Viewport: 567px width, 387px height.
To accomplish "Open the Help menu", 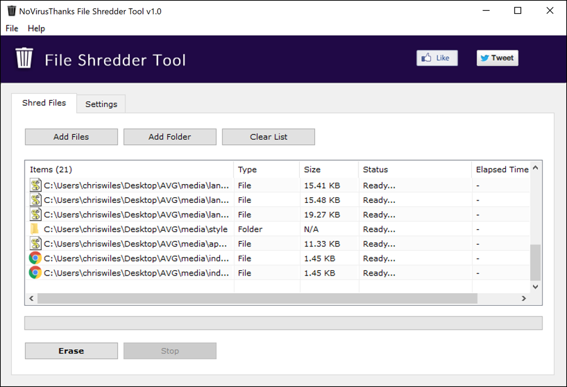I will (x=36, y=28).
